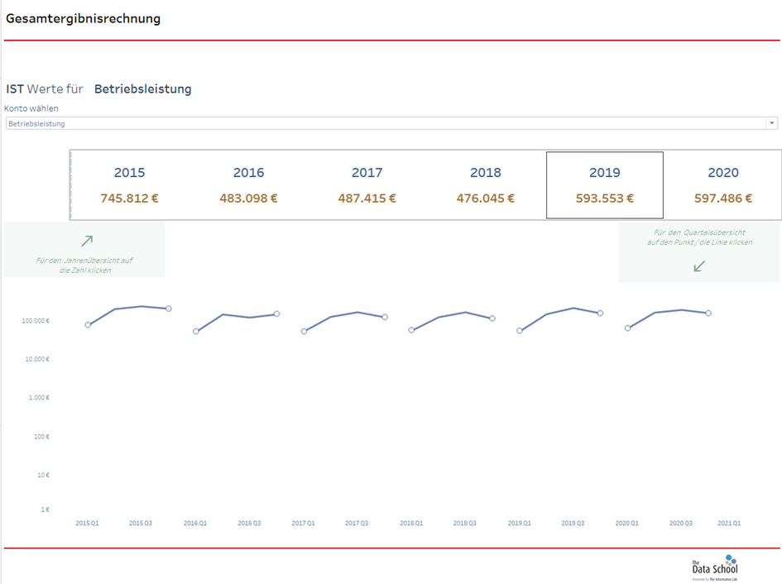Click the IST Werte für label
The width and height of the screenshot is (782, 584).
(x=45, y=89)
